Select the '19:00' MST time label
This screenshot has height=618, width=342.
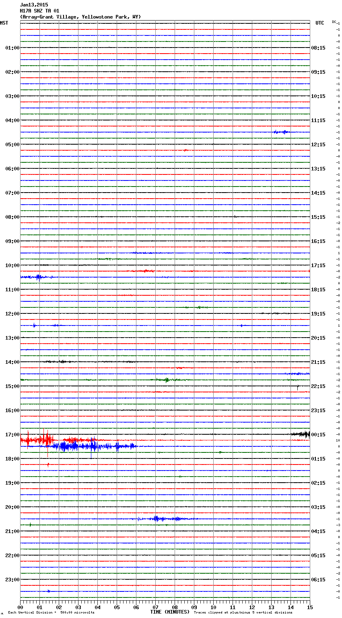point(12,483)
